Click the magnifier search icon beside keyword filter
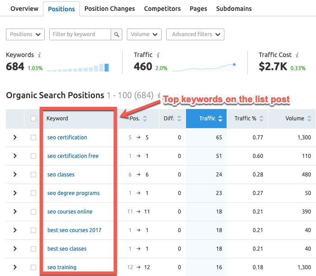Viewport: 316px width, 276px height. coord(116,34)
